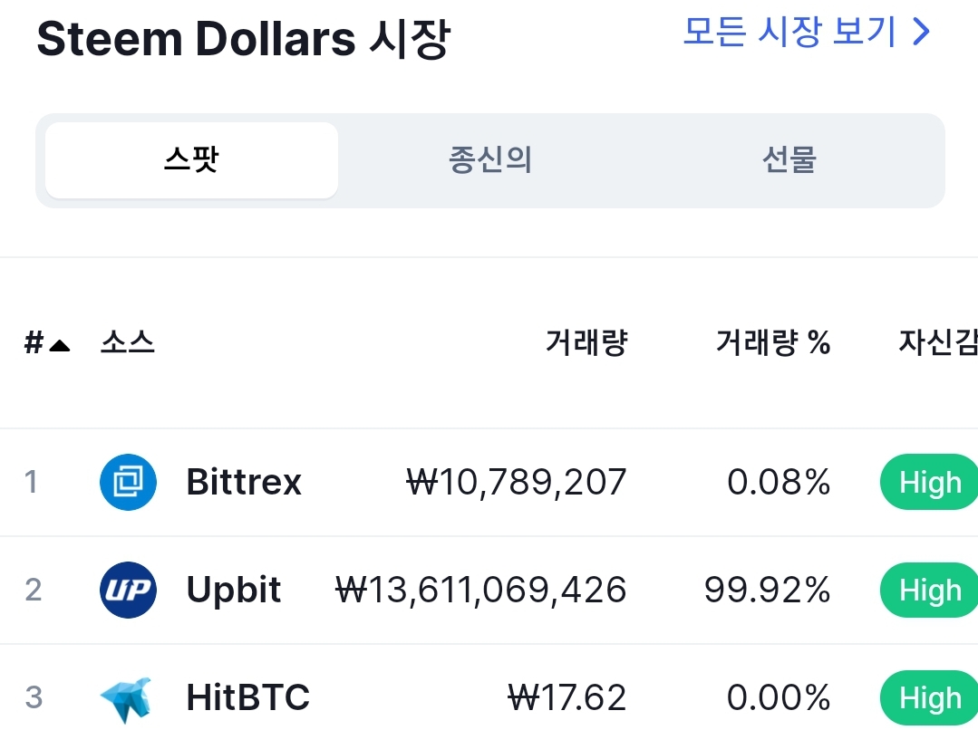Click the Upbit exchange logo icon
The width and height of the screenshot is (978, 730).
coord(128,590)
